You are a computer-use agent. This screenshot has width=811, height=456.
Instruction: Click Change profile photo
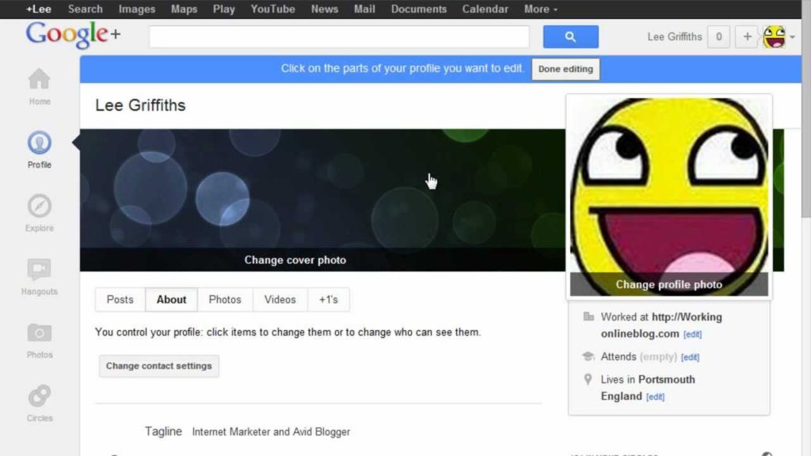point(668,284)
